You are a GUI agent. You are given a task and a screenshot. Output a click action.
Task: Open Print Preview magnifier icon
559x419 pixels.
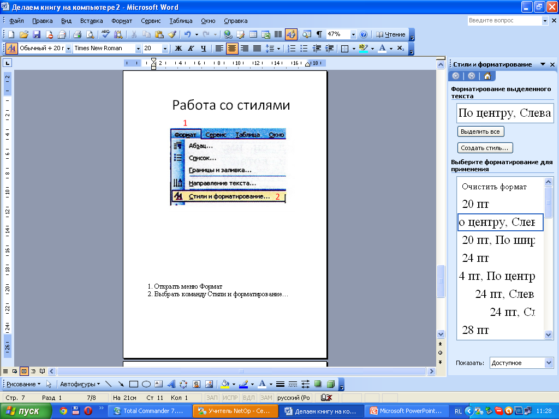point(90,34)
